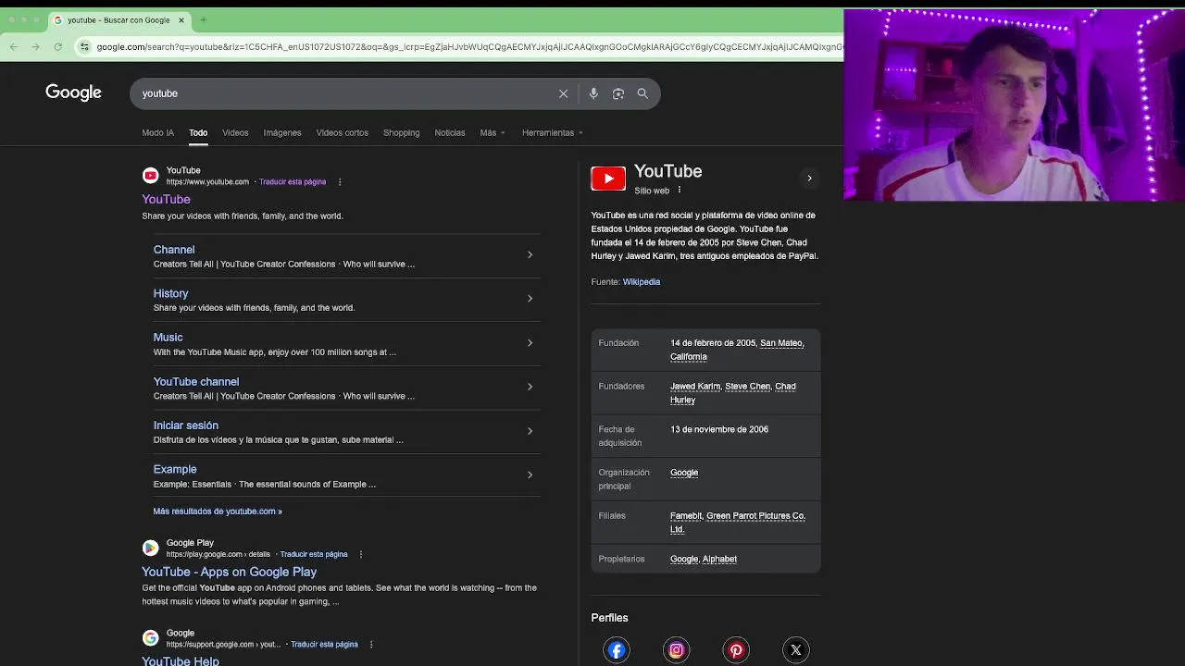Switch to Shopping tab
This screenshot has width=1185, height=666.
[x=401, y=132]
